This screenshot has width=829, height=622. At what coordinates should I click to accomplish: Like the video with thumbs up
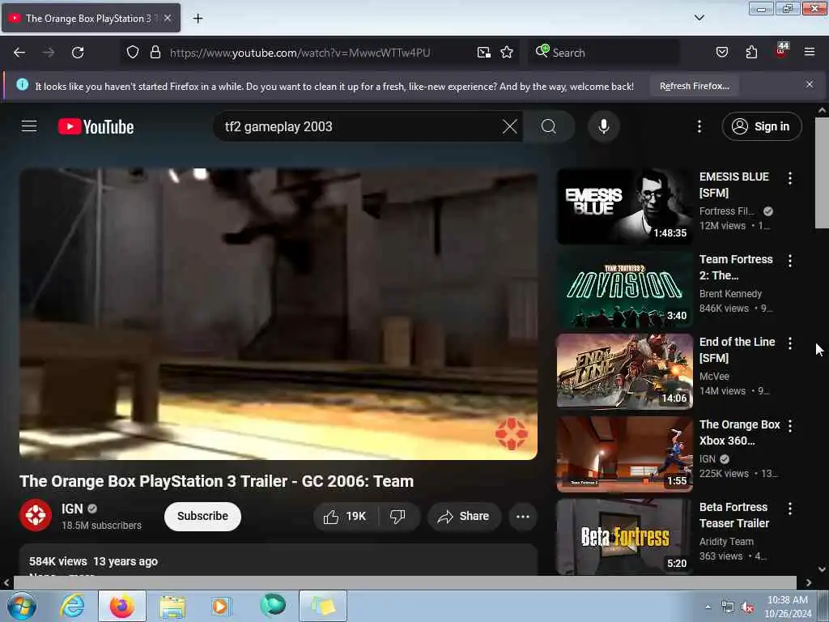pyautogui.click(x=345, y=517)
